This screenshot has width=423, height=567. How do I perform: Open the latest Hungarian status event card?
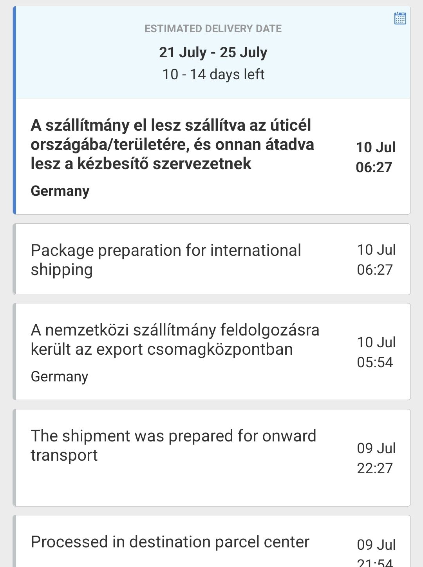pos(211,156)
